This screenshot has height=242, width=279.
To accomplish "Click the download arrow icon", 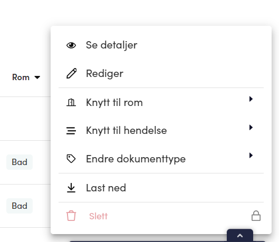I will pyautogui.click(x=71, y=188).
